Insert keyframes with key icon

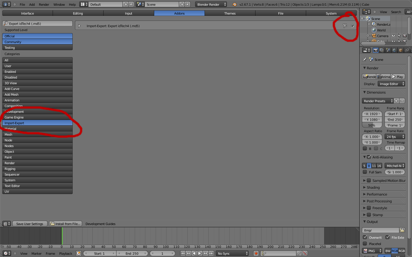click(x=299, y=253)
